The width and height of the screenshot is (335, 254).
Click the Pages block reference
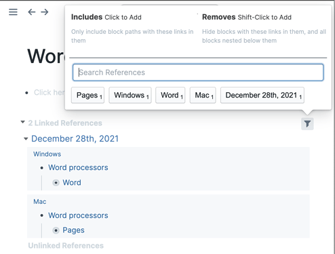(x=73, y=230)
